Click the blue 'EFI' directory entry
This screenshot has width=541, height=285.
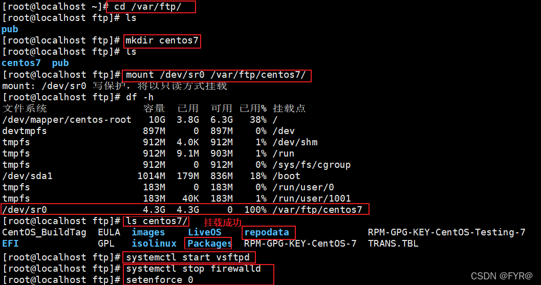point(10,244)
